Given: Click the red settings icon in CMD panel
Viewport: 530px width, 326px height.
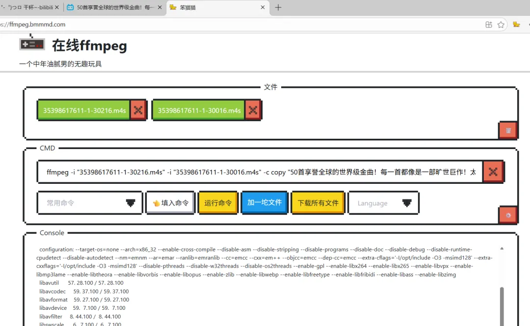Looking at the screenshot, I should (x=508, y=215).
